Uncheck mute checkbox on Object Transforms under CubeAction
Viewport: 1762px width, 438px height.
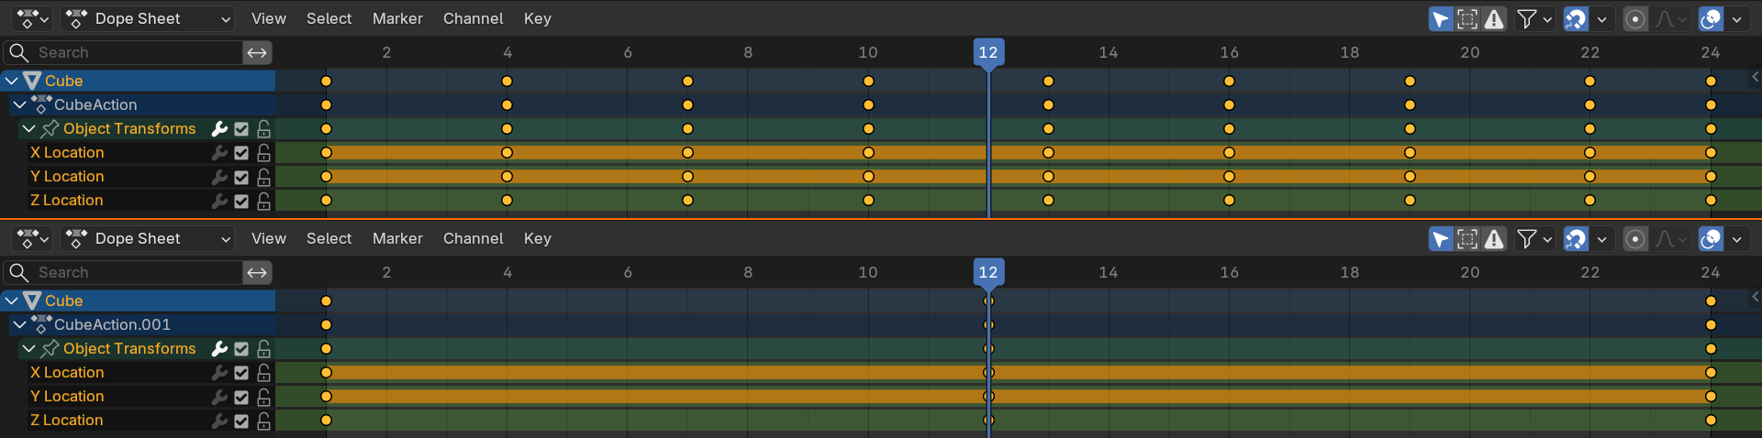[241, 128]
